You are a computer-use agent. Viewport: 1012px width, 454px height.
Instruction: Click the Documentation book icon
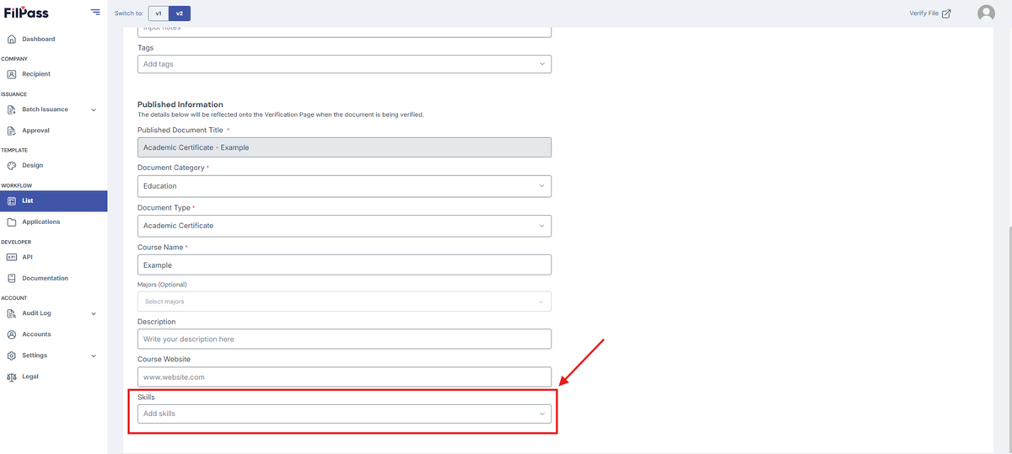tap(11, 278)
